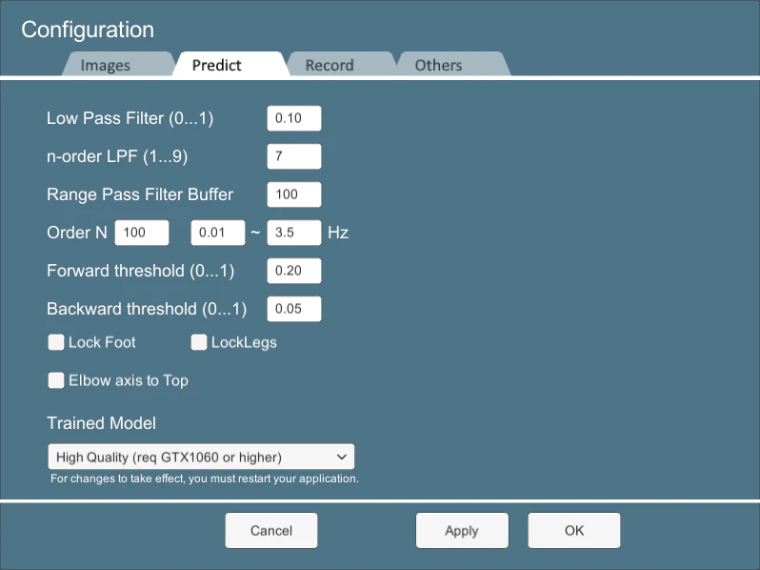This screenshot has height=570, width=760.
Task: Toggle the LockLegs checkbox
Action: [199, 342]
